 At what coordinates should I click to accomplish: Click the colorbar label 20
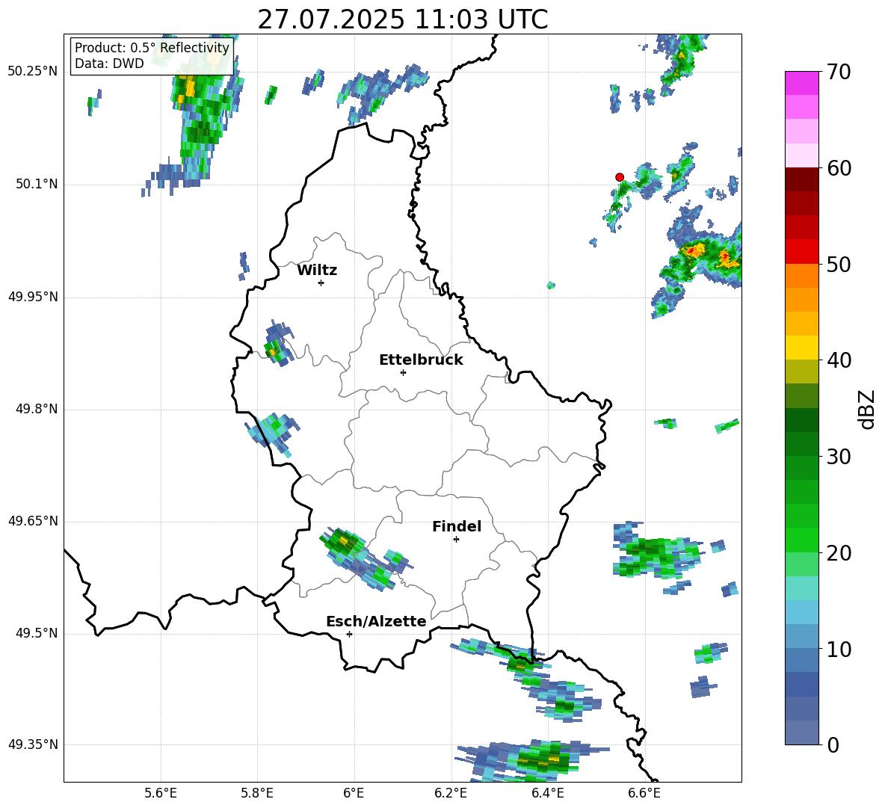click(839, 552)
